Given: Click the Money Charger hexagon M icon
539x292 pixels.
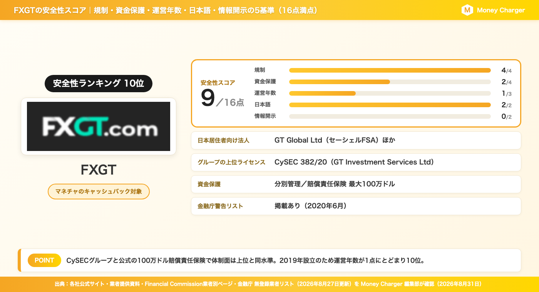Looking at the screenshot, I should pos(467,10).
